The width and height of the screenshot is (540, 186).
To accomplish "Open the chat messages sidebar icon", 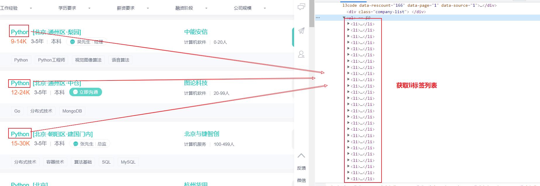I will coord(301,7).
